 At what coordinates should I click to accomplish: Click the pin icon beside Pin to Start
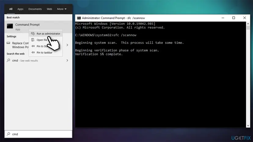pyautogui.click(x=33, y=46)
